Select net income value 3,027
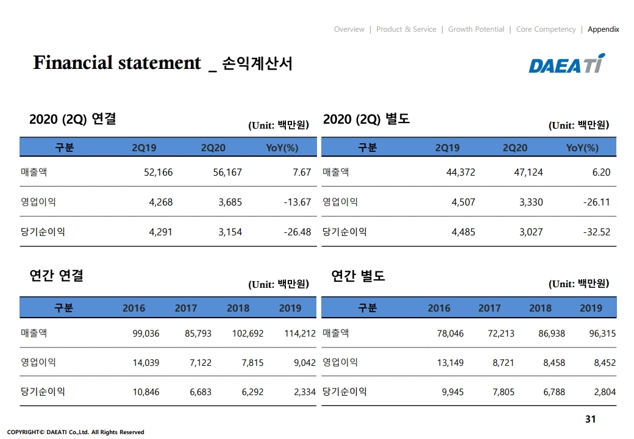 (532, 232)
